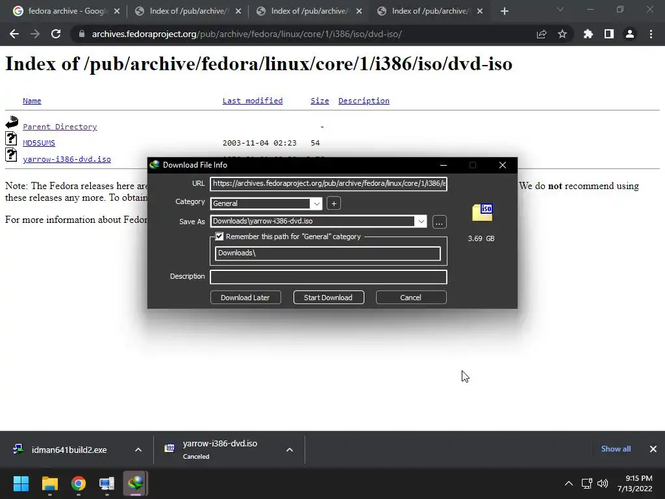Image resolution: width=665 pixels, height=499 pixels.
Task: Open the Chrome extensions puzzle icon
Action: point(588,34)
